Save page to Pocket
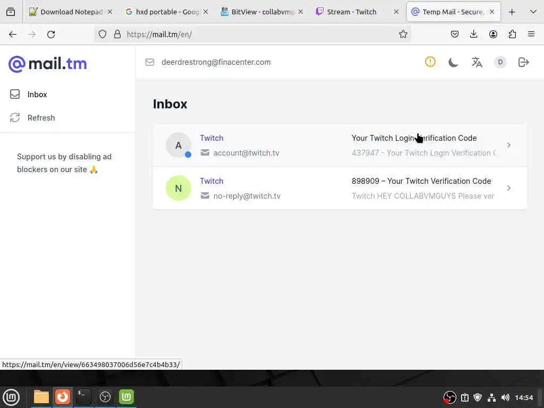This screenshot has width=544, height=408. point(455,34)
